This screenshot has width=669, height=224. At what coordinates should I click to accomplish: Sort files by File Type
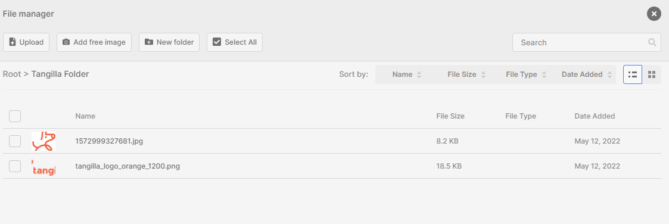tap(526, 74)
